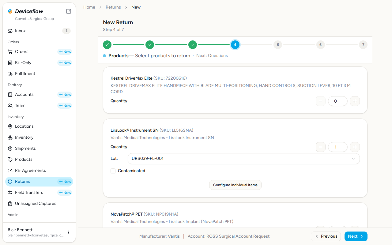Click the Products tag icon
The width and height of the screenshot is (392, 245).
coord(10,160)
